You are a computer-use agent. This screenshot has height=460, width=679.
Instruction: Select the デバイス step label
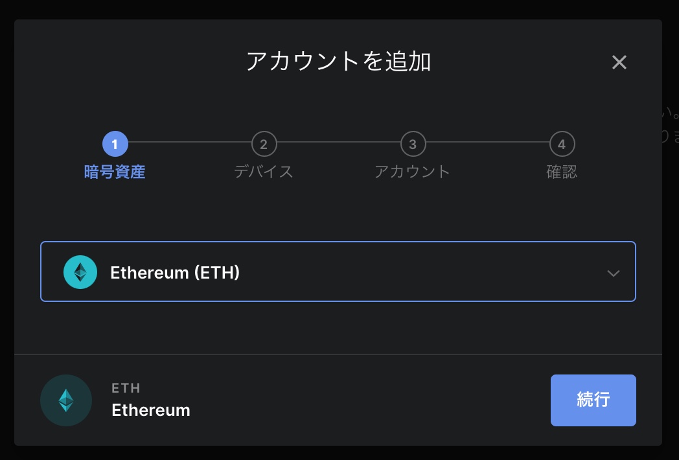264,172
